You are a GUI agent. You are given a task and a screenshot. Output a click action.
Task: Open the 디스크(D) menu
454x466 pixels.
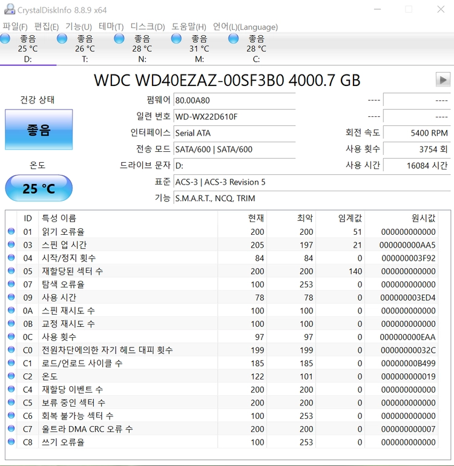tap(148, 27)
